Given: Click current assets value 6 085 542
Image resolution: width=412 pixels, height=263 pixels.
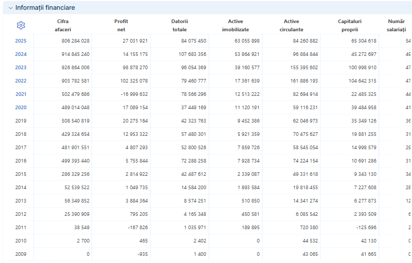Looking at the screenshot, I should click(x=307, y=214).
